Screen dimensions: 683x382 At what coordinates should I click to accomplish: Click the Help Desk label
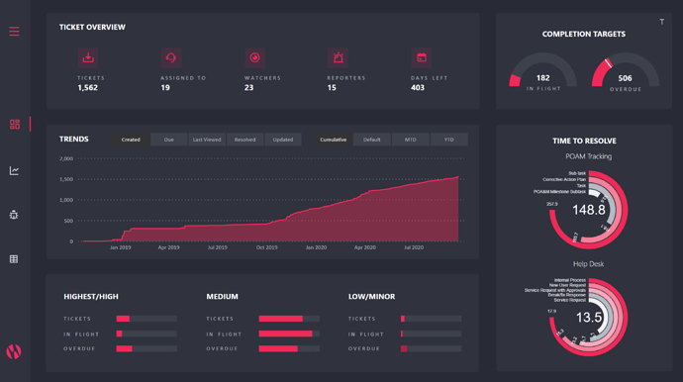tap(589, 264)
